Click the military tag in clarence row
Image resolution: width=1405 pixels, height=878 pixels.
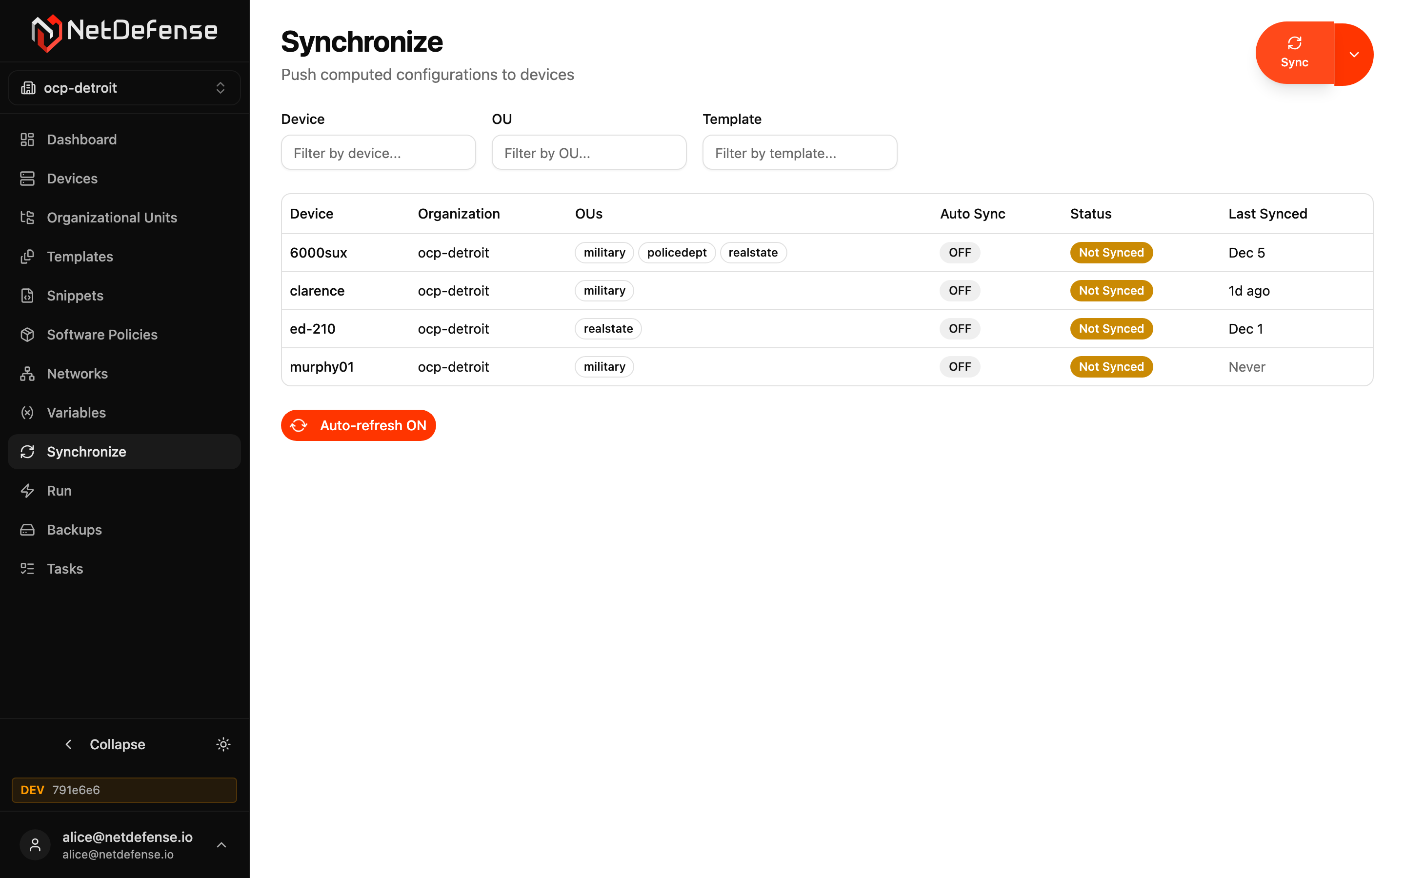604,290
